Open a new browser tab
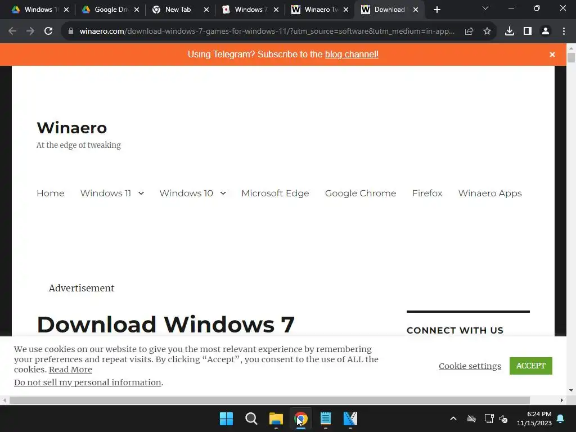Image resolution: width=576 pixels, height=432 pixels. tap(436, 10)
